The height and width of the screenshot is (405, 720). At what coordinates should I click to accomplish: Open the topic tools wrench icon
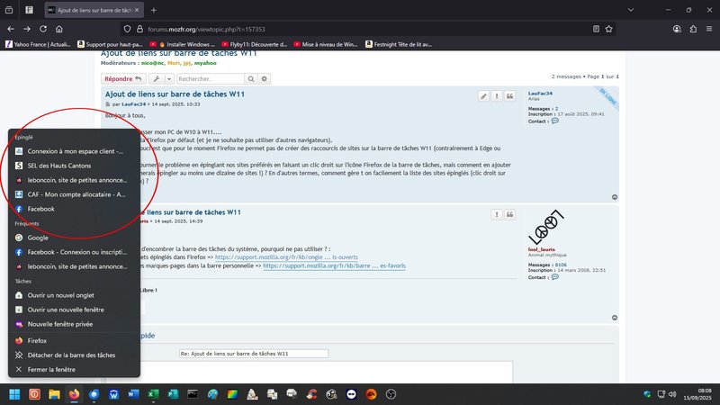pos(157,79)
